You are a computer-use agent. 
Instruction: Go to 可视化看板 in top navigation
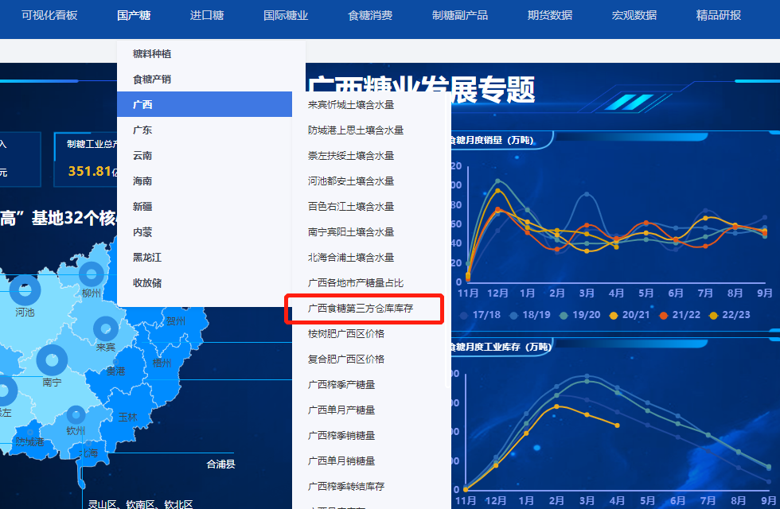[x=49, y=15]
